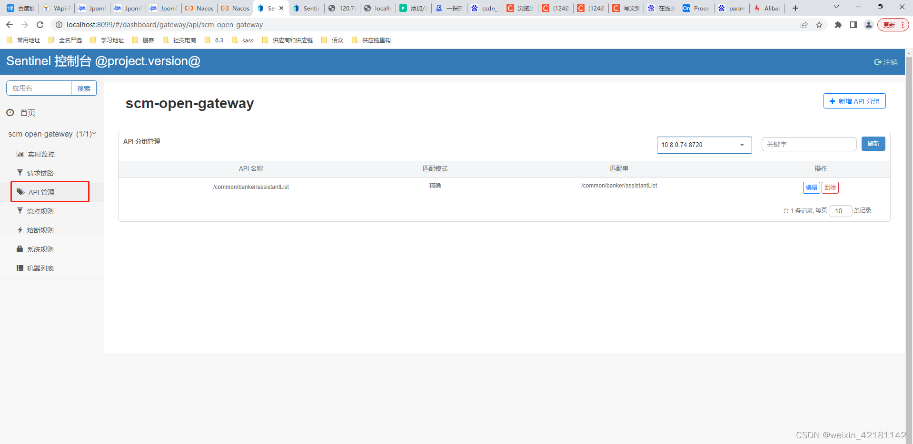Click 删除 for /common/banker/assistantList
This screenshot has height=444, width=913.
(830, 187)
